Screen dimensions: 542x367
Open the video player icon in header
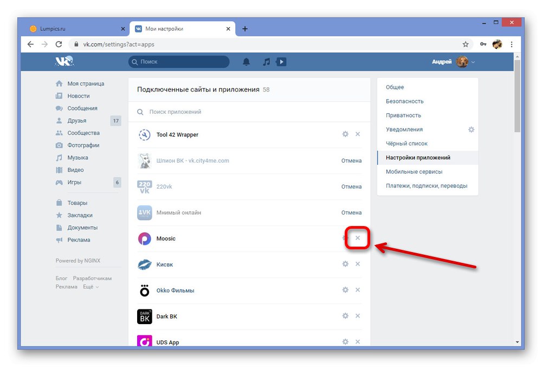click(281, 62)
